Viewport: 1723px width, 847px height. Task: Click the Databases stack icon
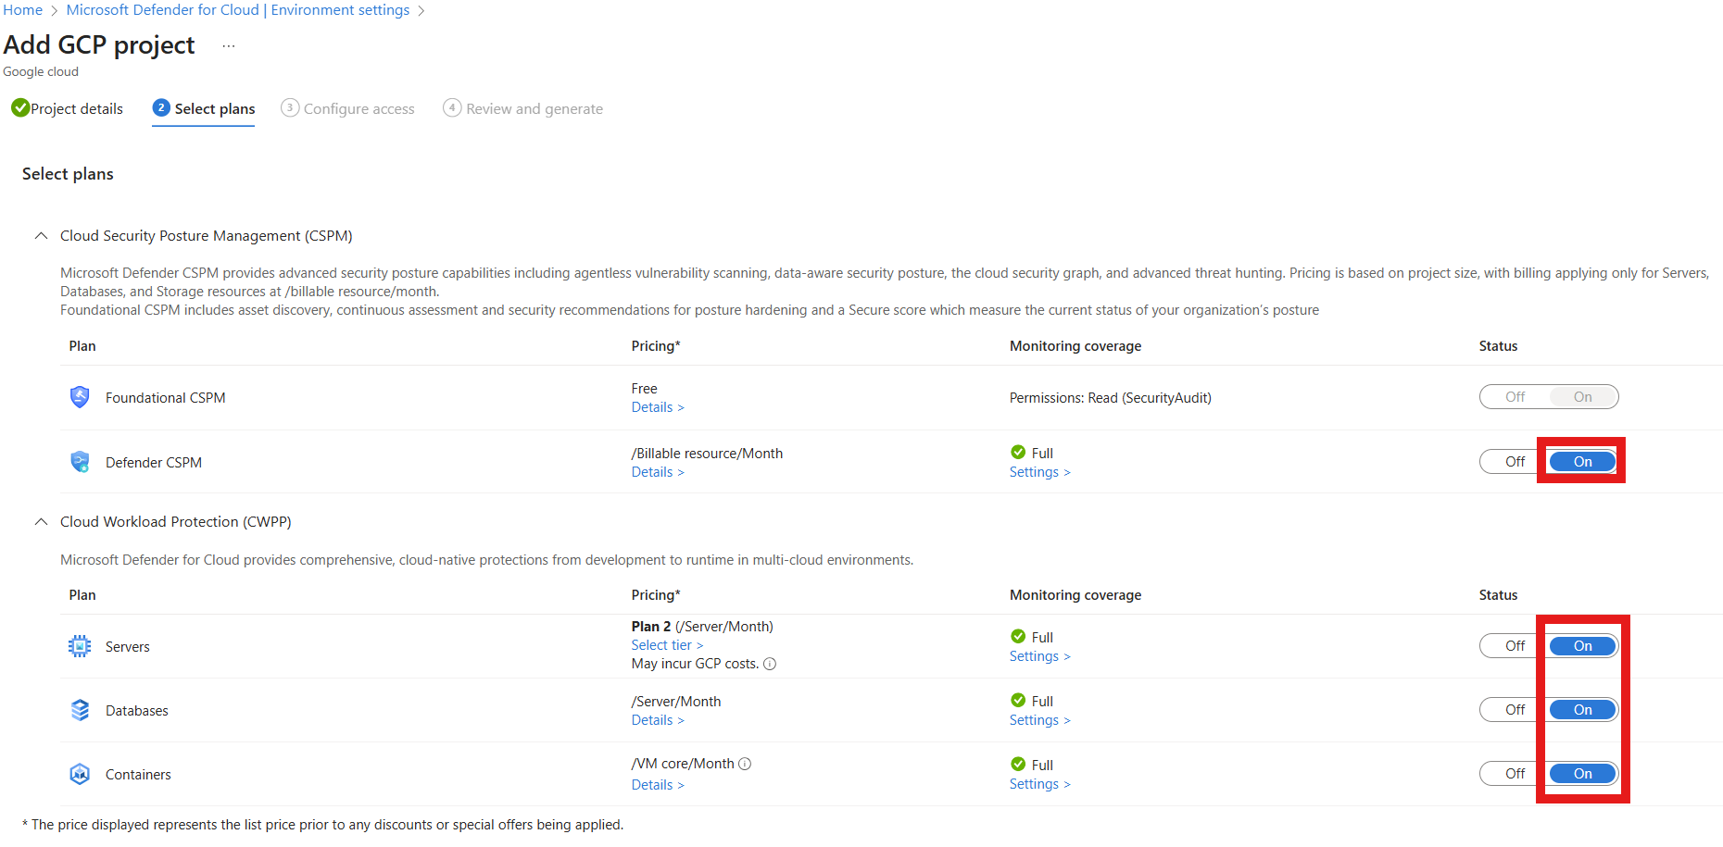80,710
